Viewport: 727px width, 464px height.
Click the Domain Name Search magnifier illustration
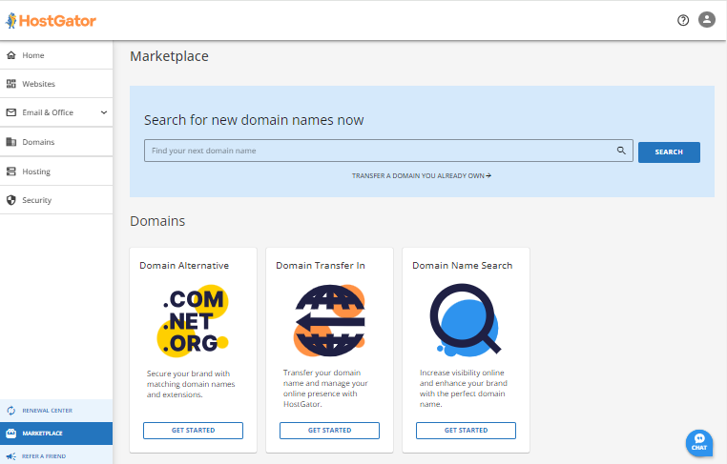click(x=465, y=320)
